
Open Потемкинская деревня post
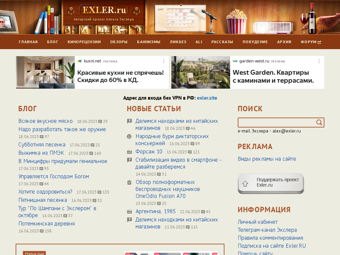tap(46, 223)
